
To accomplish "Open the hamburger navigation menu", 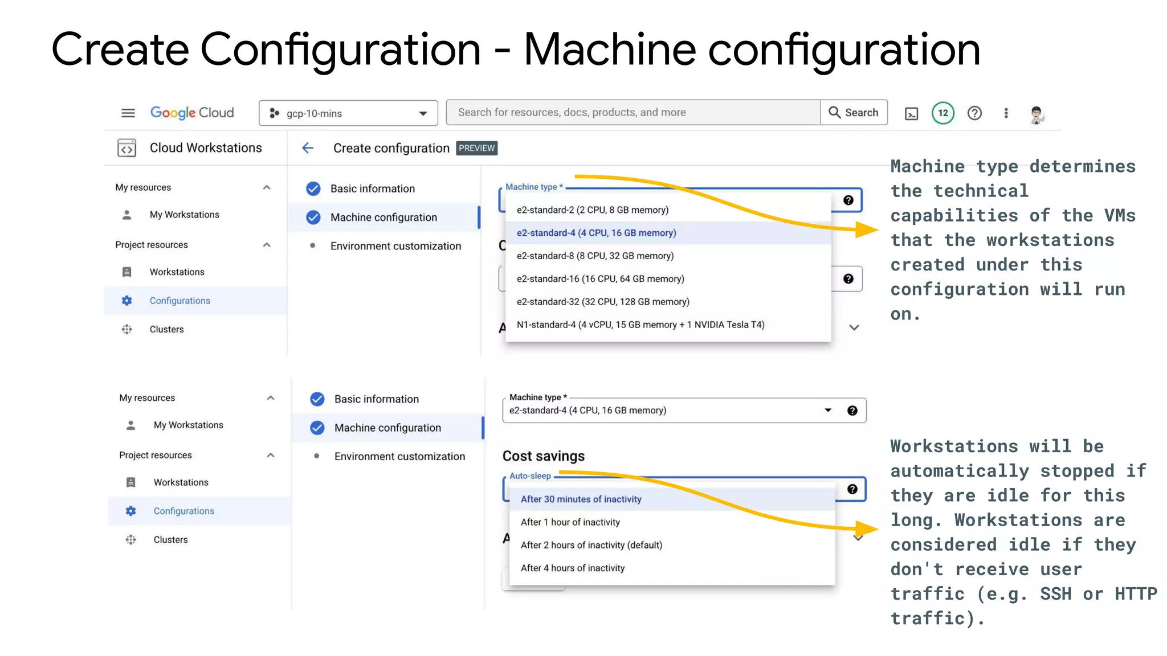I will (128, 113).
